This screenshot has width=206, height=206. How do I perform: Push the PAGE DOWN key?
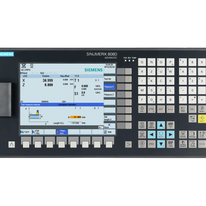(x=170, y=144)
